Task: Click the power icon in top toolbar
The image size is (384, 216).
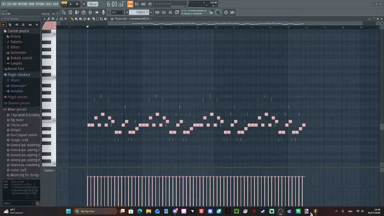Action: click(226, 12)
